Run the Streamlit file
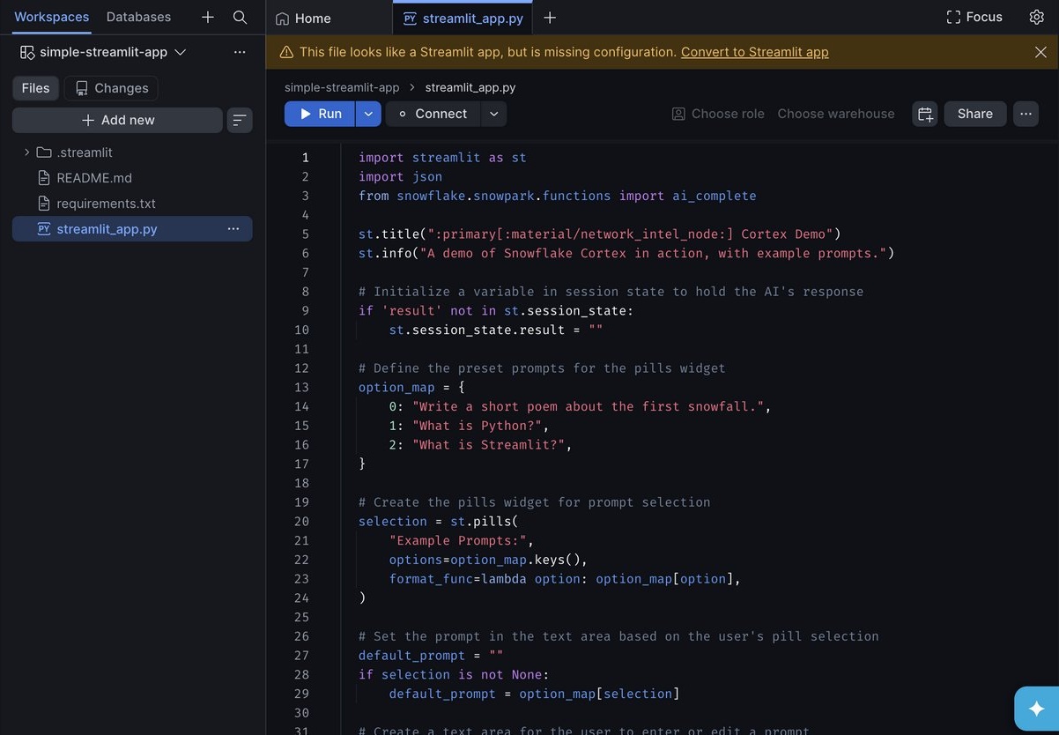Image resolution: width=1059 pixels, height=735 pixels. (x=320, y=114)
